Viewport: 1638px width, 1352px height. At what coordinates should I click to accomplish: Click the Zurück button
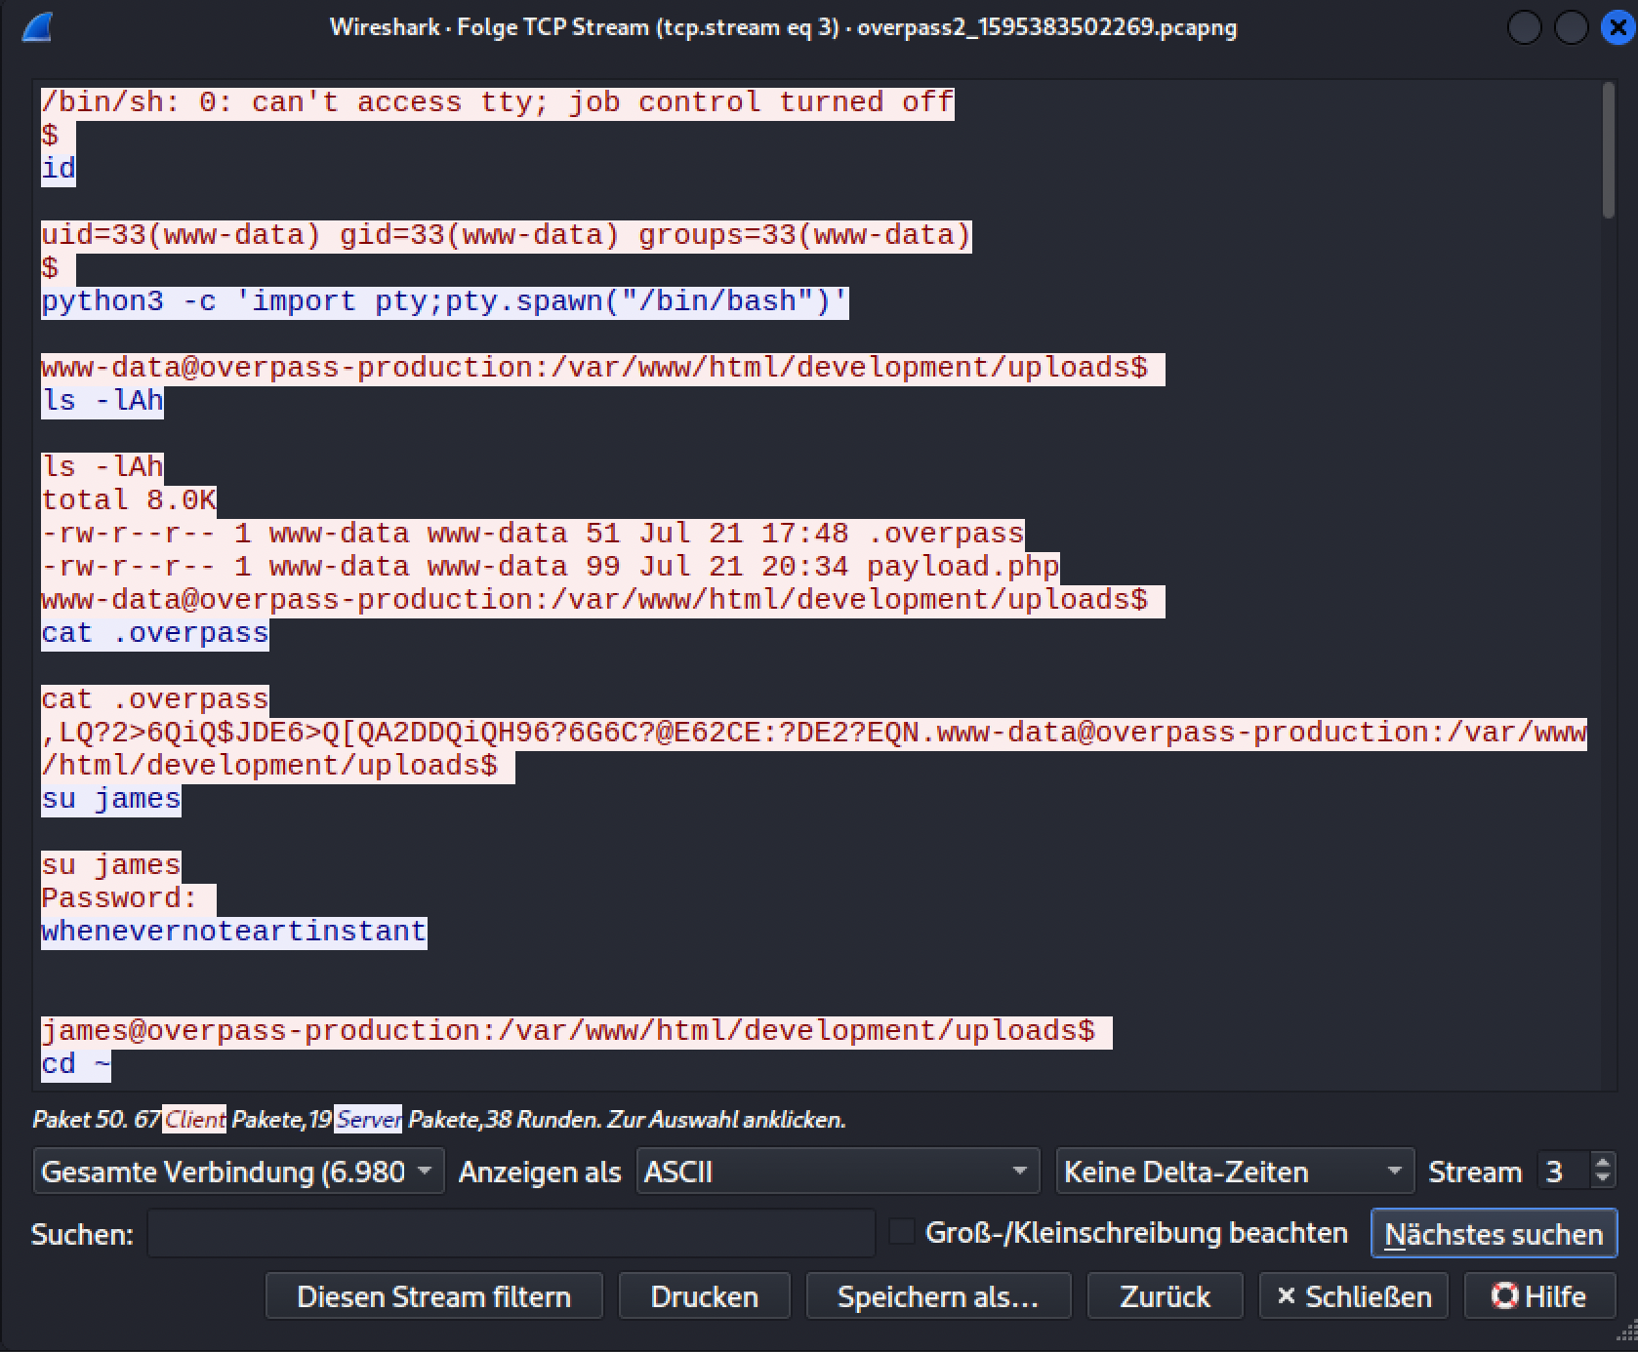tap(1165, 1295)
